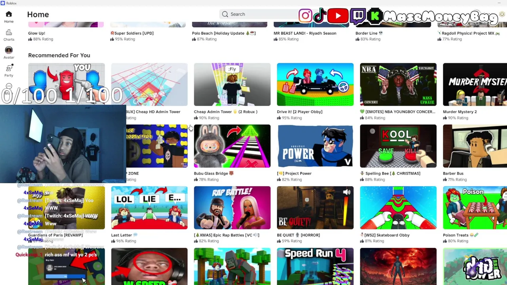
Task: Open Bubu Glass Bridge thumbnail
Action: tap(232, 146)
